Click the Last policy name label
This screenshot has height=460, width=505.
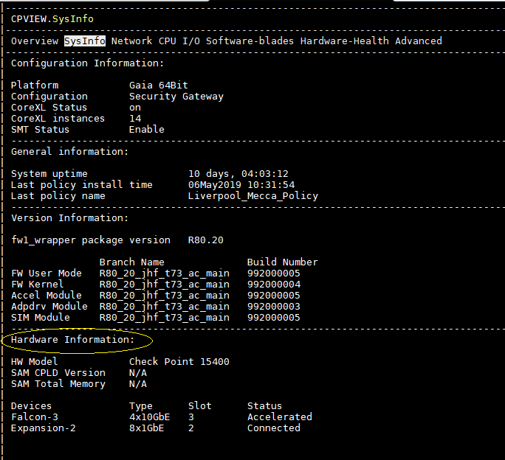coord(58,196)
